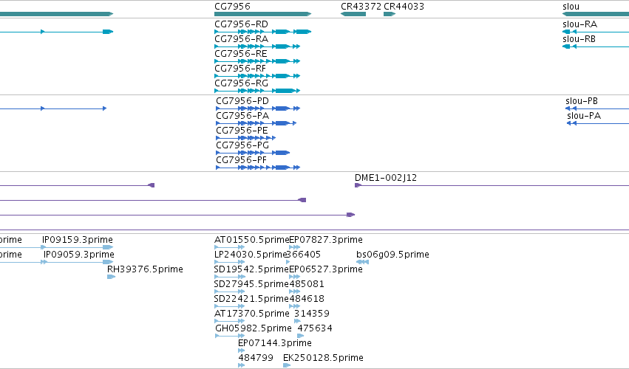Select the CG7956 gene label
Image resolution: width=629 pixels, height=369 pixels.
coord(232,7)
